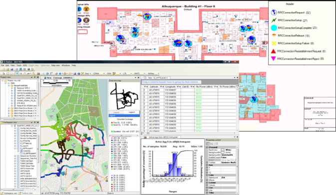Click the blue star icon in the map toolbar

[60, 73]
